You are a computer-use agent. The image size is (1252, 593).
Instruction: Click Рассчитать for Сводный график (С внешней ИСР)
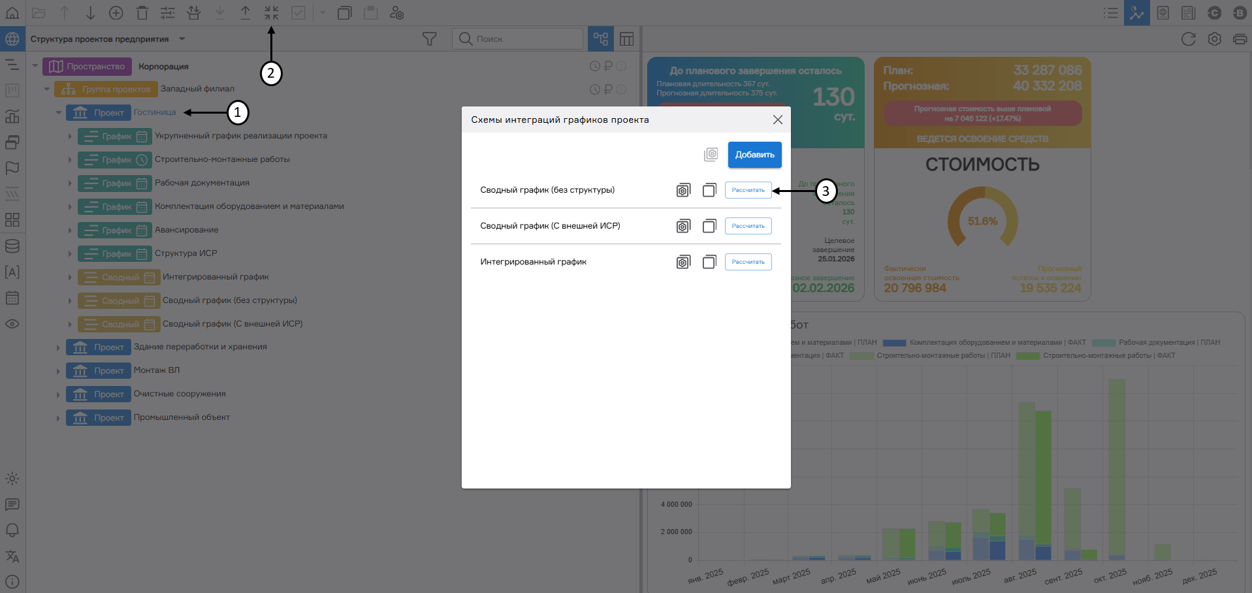pyautogui.click(x=748, y=226)
